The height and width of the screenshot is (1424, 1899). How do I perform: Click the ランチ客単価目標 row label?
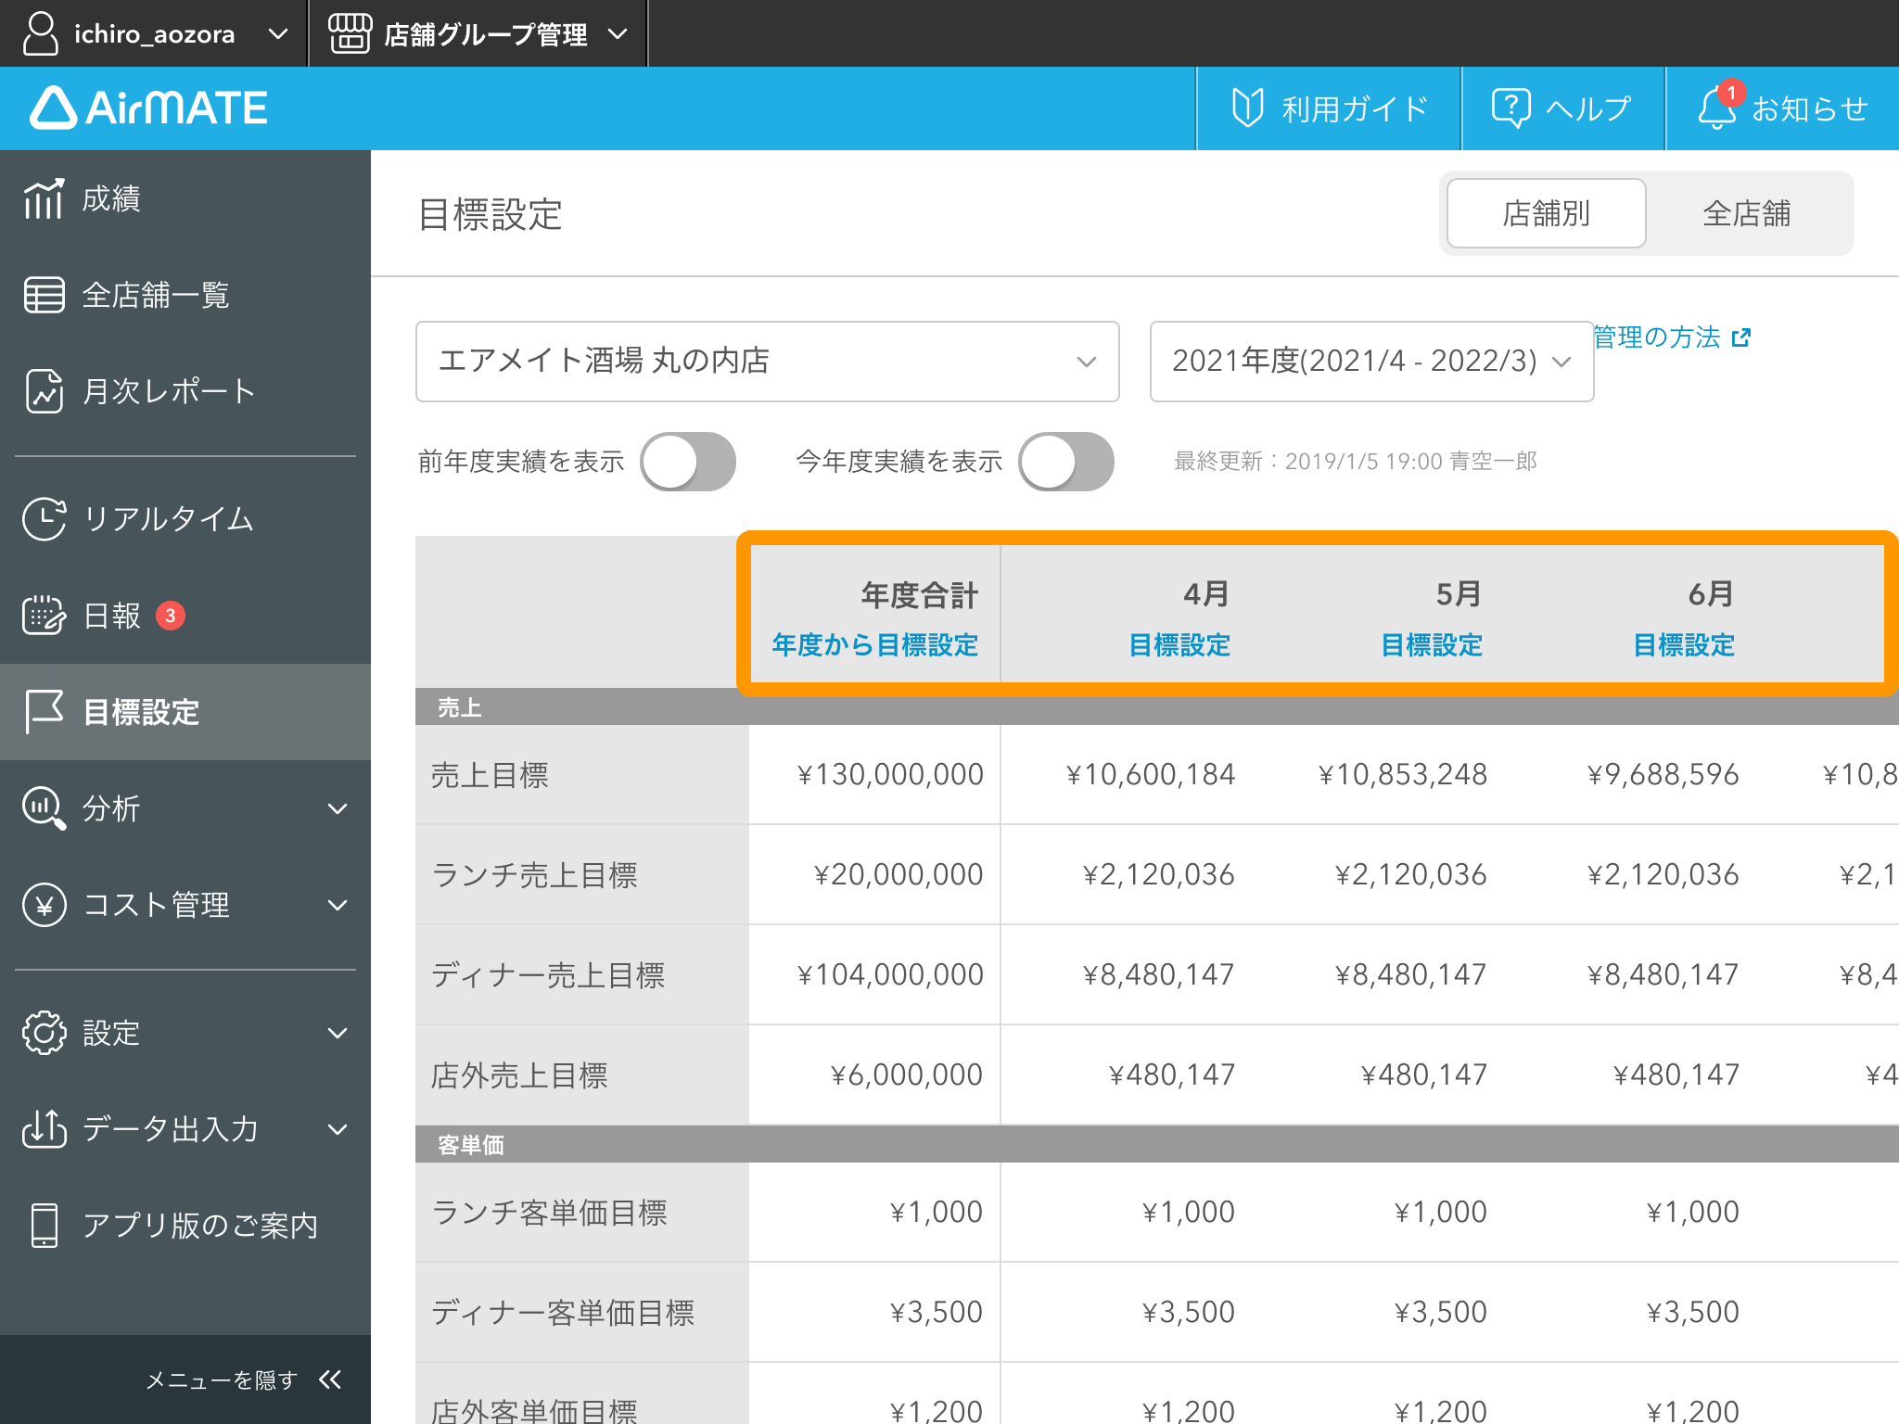pos(549,1212)
